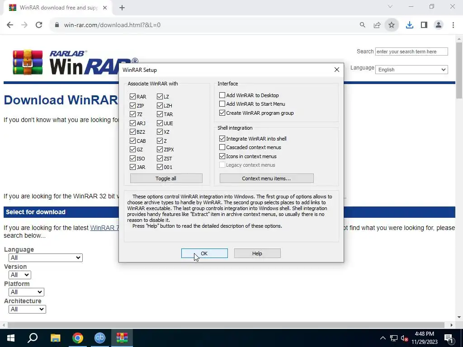
Task: Uncheck the ZST association
Action: 160,159
